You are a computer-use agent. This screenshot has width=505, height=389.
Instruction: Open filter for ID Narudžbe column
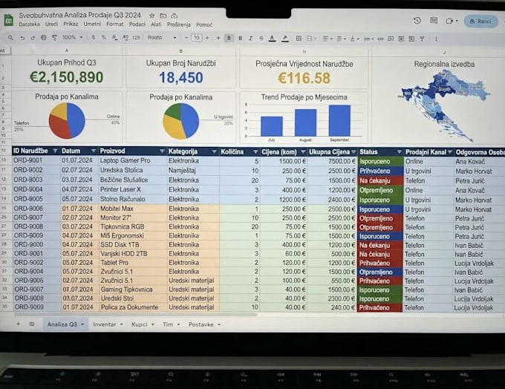pyautogui.click(x=55, y=151)
